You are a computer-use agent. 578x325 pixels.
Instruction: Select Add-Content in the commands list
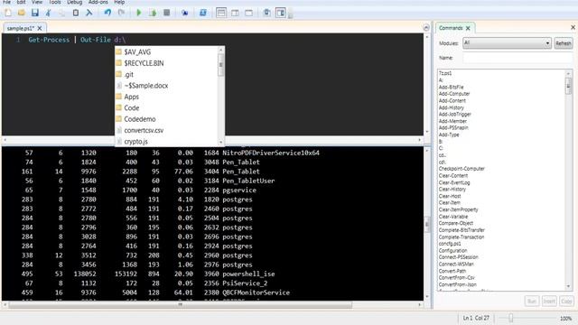(x=452, y=100)
